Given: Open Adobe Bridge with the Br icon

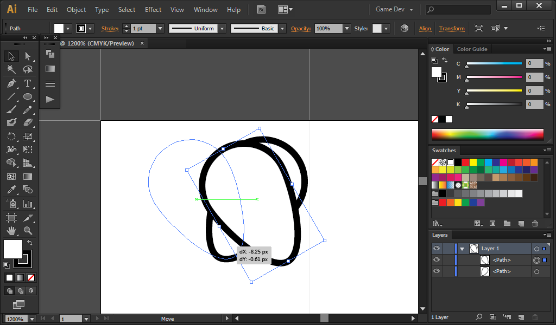Looking at the screenshot, I should (261, 10).
